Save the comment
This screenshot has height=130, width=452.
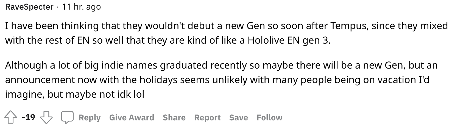click(x=239, y=118)
